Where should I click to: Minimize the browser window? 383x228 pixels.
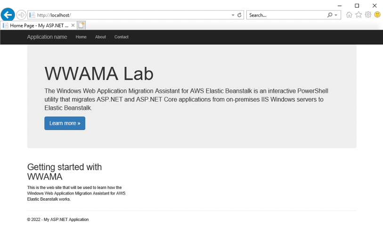click(x=340, y=6)
